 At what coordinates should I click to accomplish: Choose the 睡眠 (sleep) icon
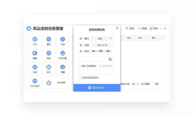click(35, 53)
